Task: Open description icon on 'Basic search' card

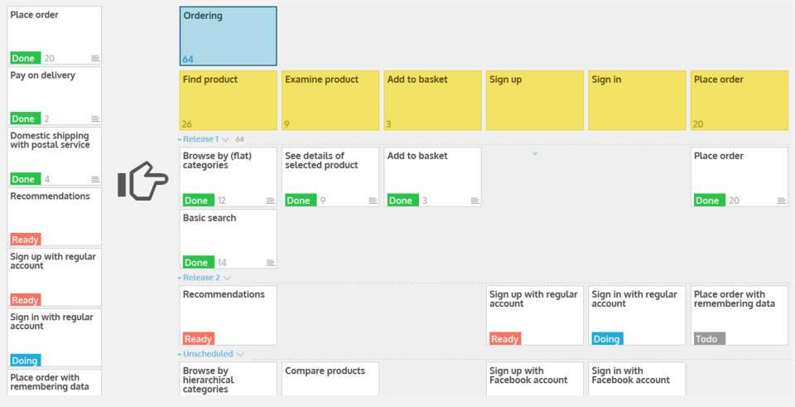Action: point(270,263)
